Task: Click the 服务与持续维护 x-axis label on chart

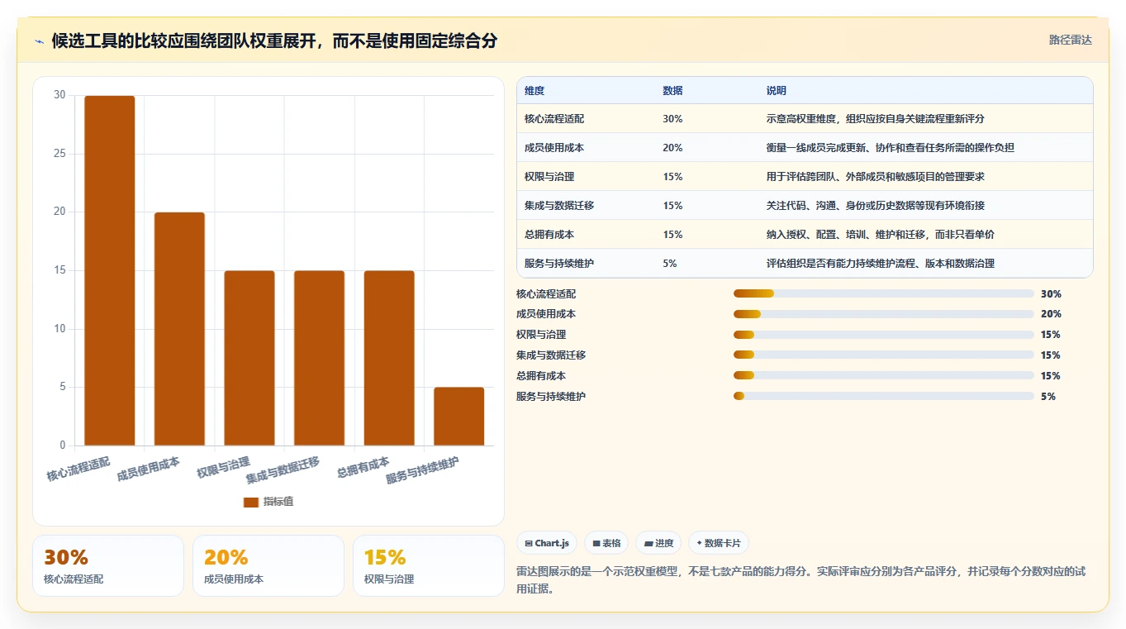Action: 422,470
